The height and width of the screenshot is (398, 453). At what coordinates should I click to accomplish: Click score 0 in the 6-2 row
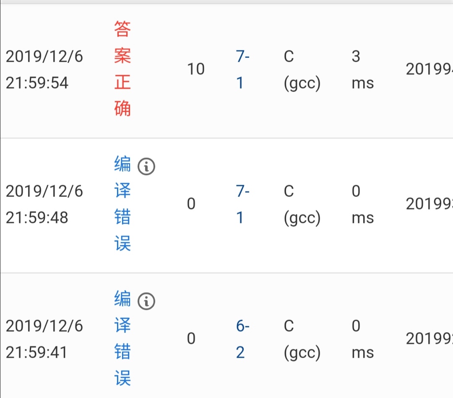tap(191, 339)
